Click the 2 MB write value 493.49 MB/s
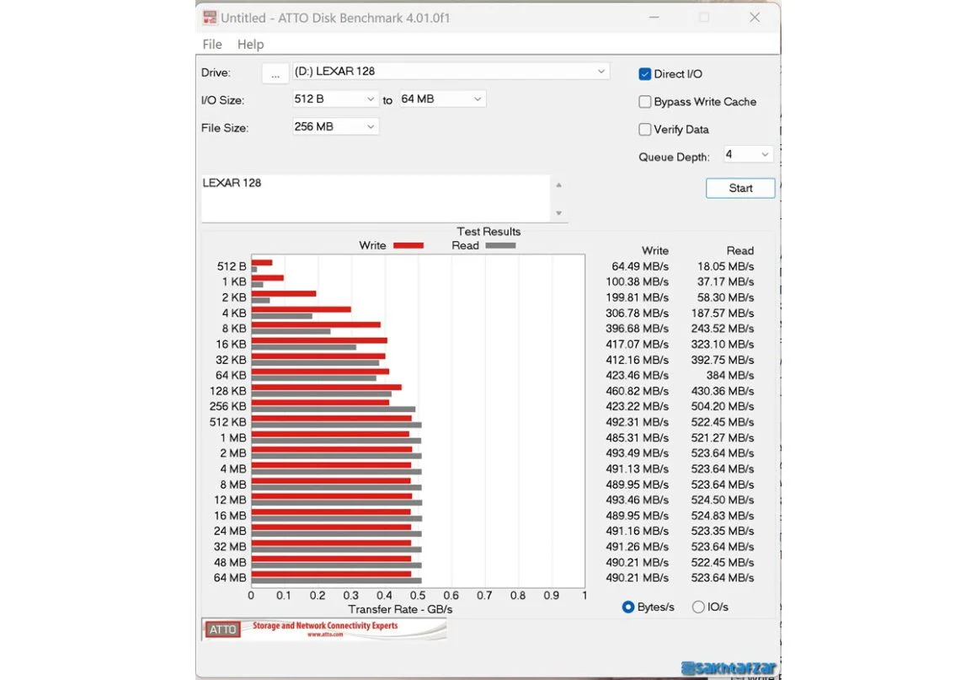 pyautogui.click(x=637, y=453)
